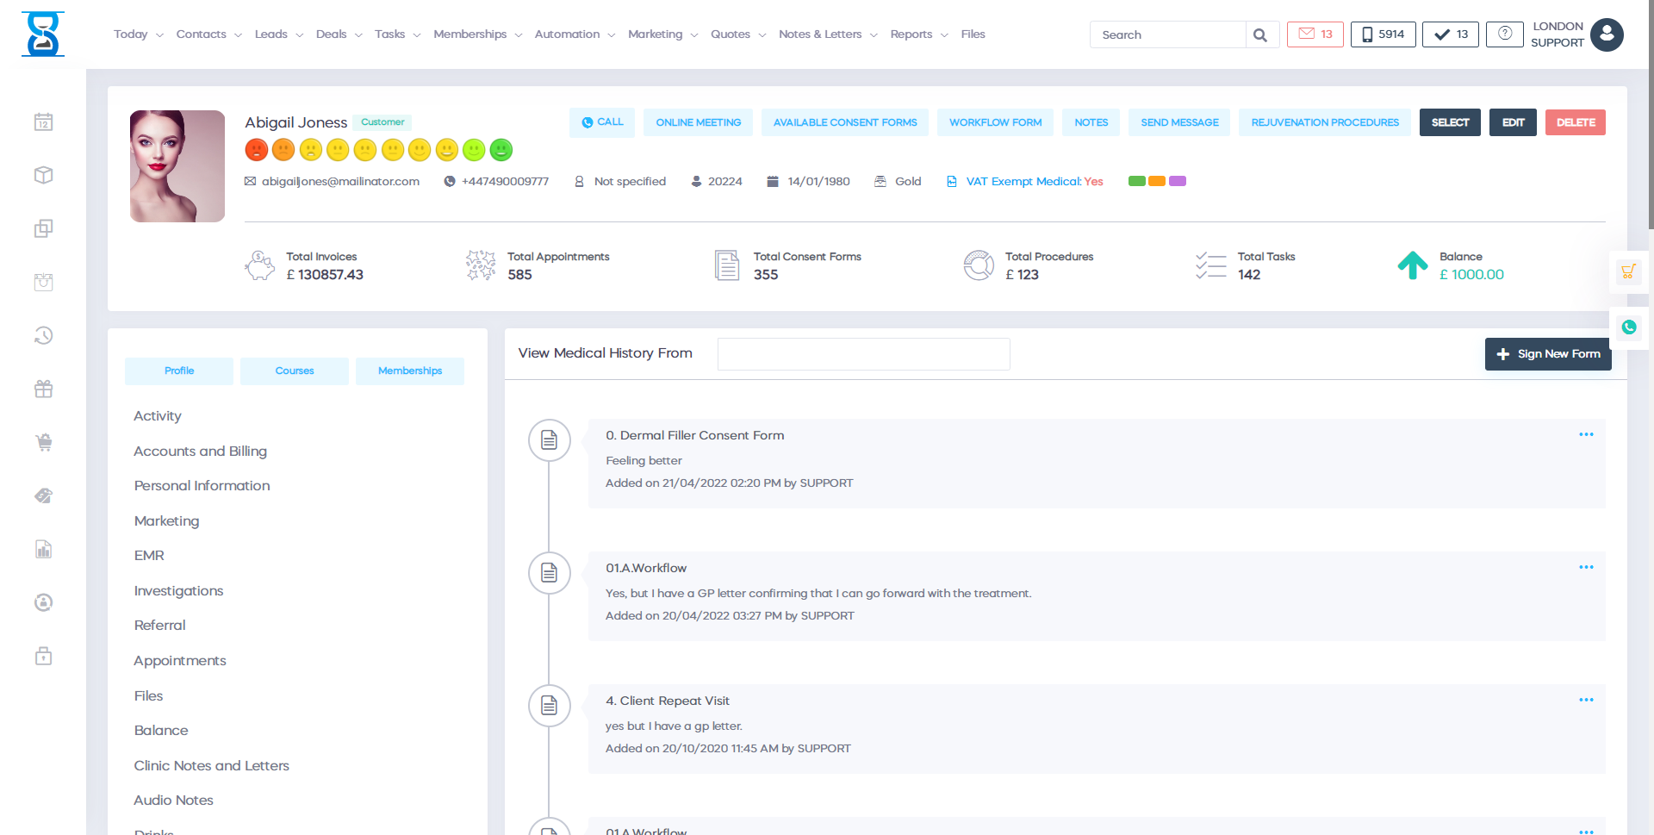Click the green WhatsApp floating icon
This screenshot has height=835, width=1654.
tap(1628, 327)
